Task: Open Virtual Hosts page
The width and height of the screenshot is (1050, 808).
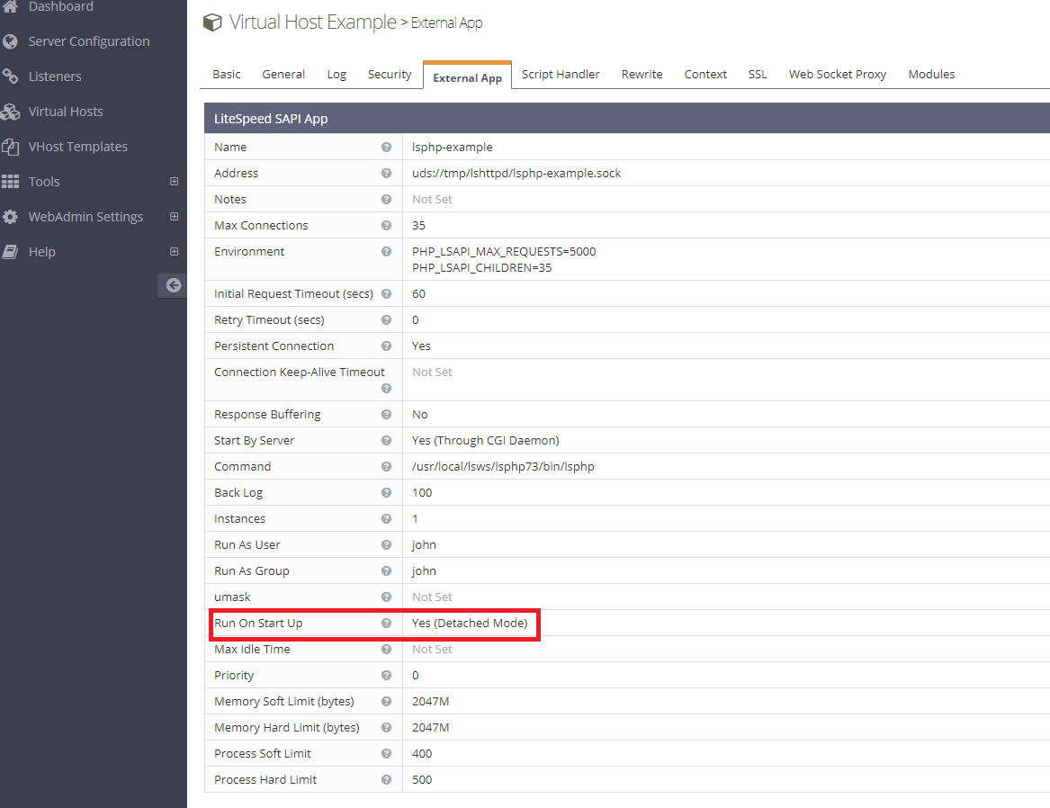Action: pyautogui.click(x=66, y=112)
